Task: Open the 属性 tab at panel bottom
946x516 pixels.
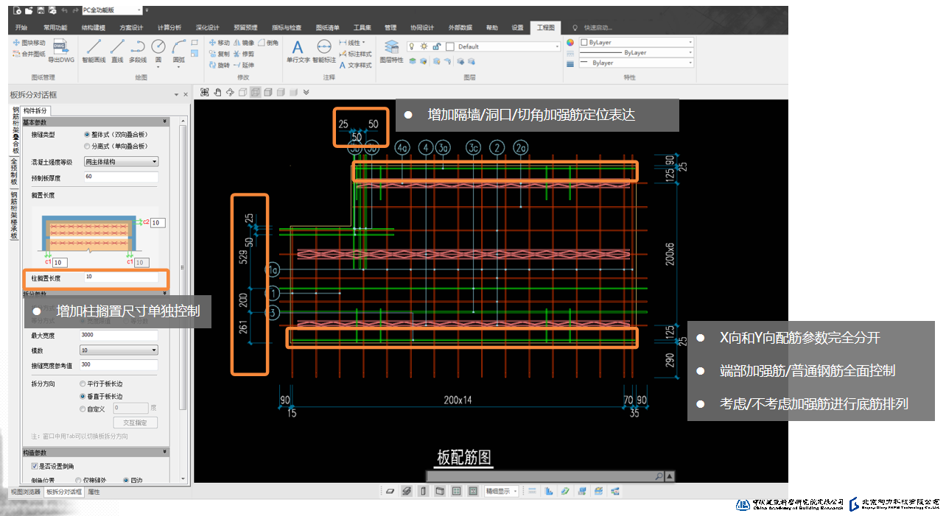Action: pyautogui.click(x=94, y=492)
